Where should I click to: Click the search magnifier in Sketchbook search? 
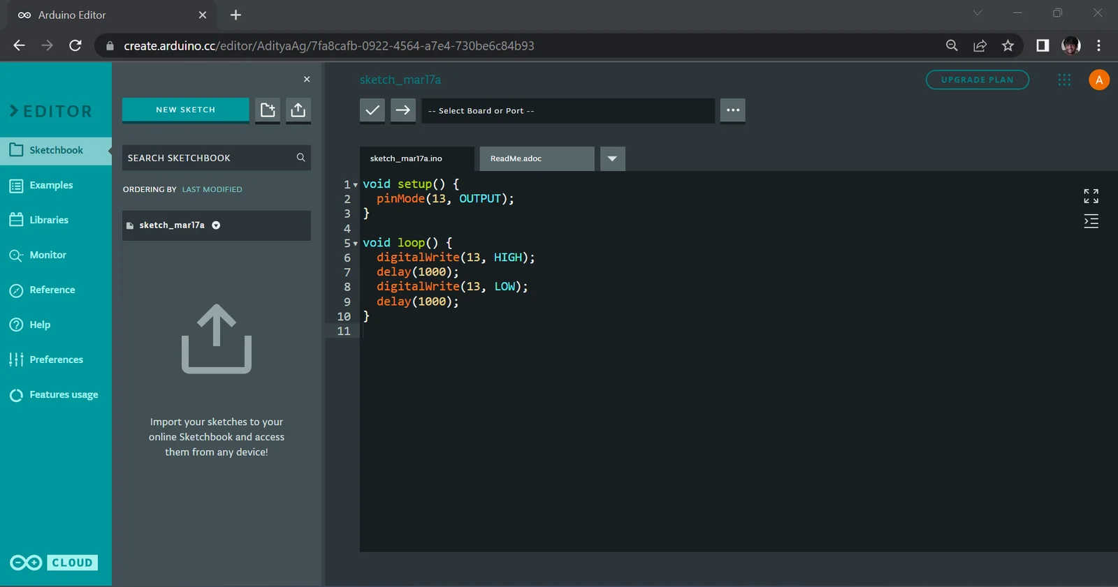click(300, 158)
